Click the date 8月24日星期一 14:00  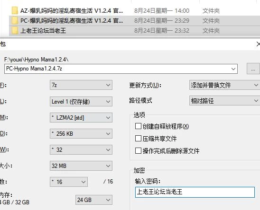click(162, 11)
